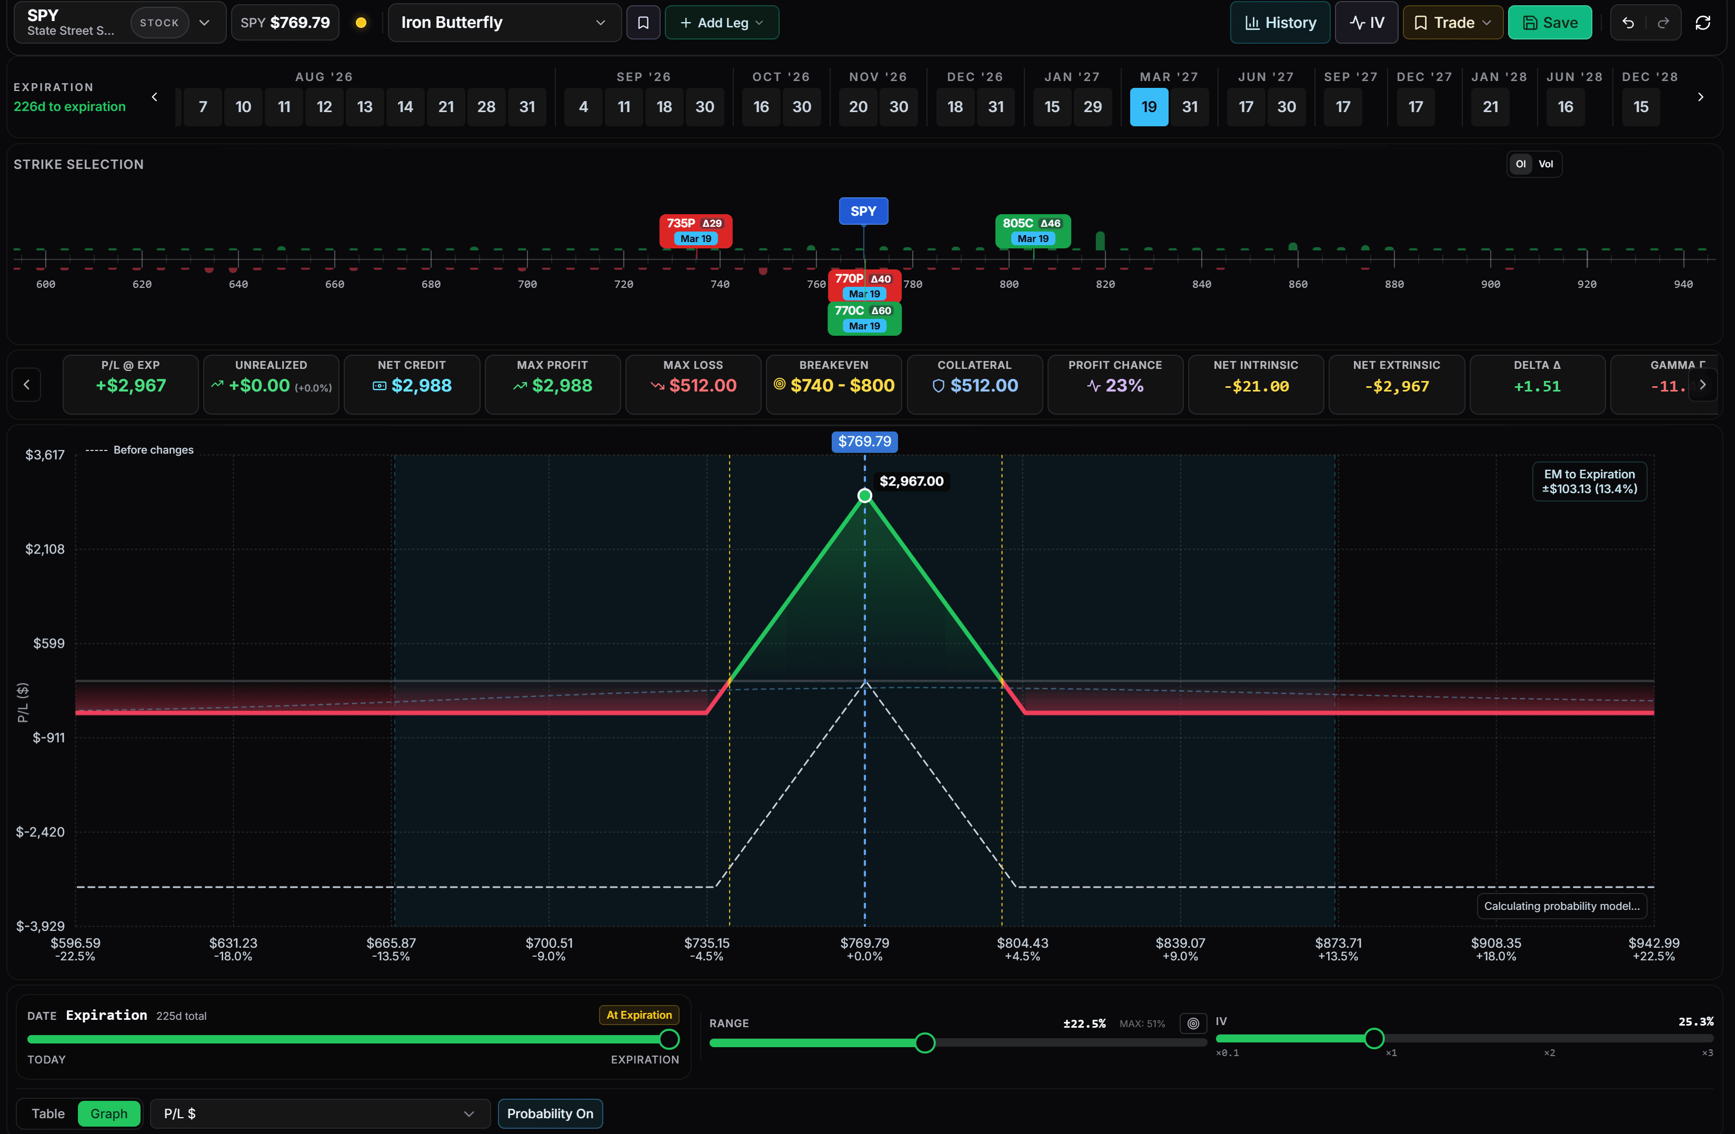The height and width of the screenshot is (1134, 1735).
Task: Click the target icon beside range max
Action: click(x=1193, y=1023)
